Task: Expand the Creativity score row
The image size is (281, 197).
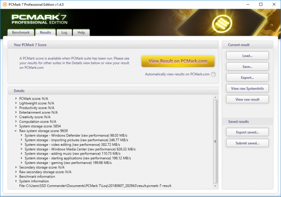Action: click(x=16, y=117)
